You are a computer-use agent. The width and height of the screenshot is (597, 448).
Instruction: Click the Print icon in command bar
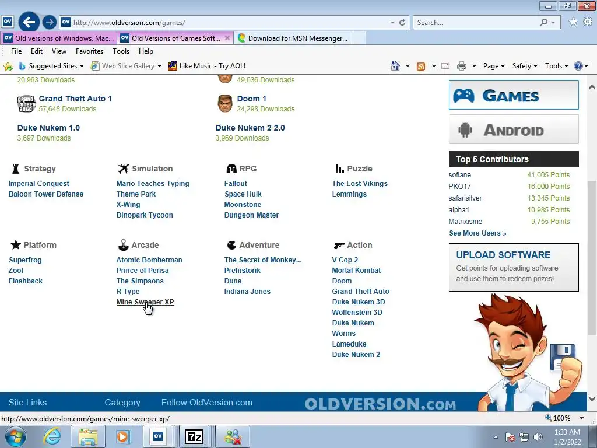pyautogui.click(x=462, y=66)
